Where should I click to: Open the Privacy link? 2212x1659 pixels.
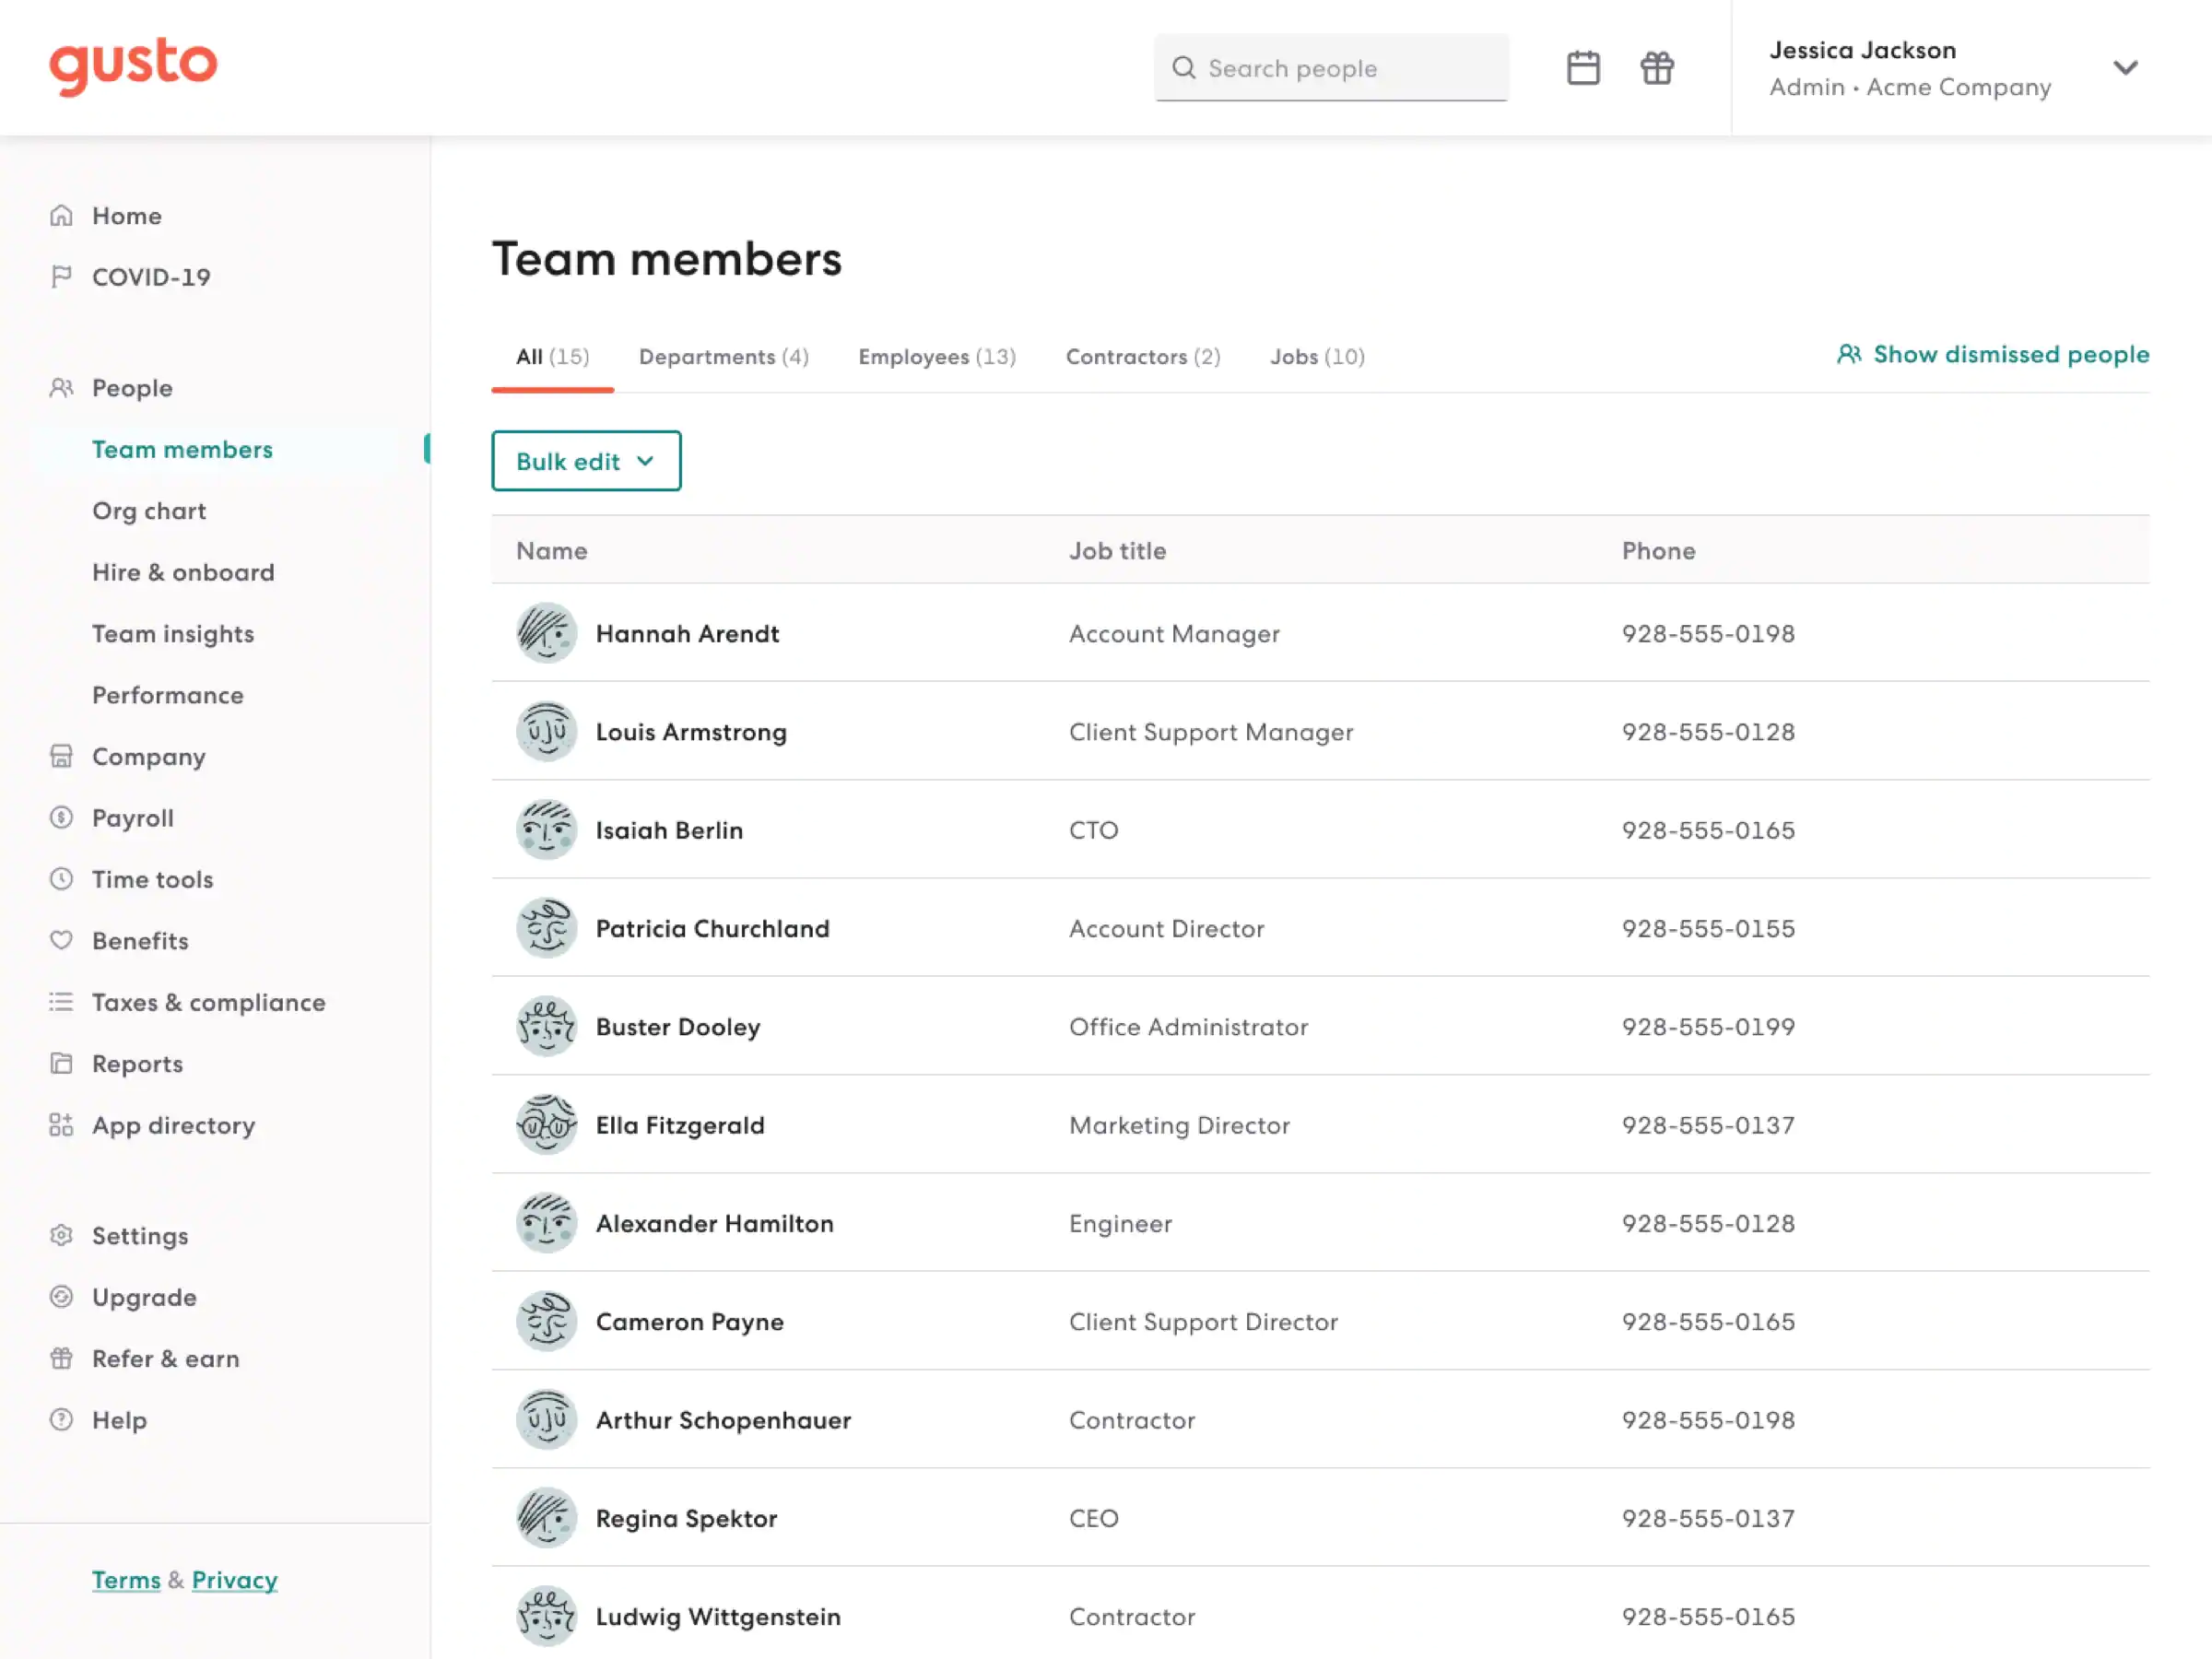coord(234,1580)
